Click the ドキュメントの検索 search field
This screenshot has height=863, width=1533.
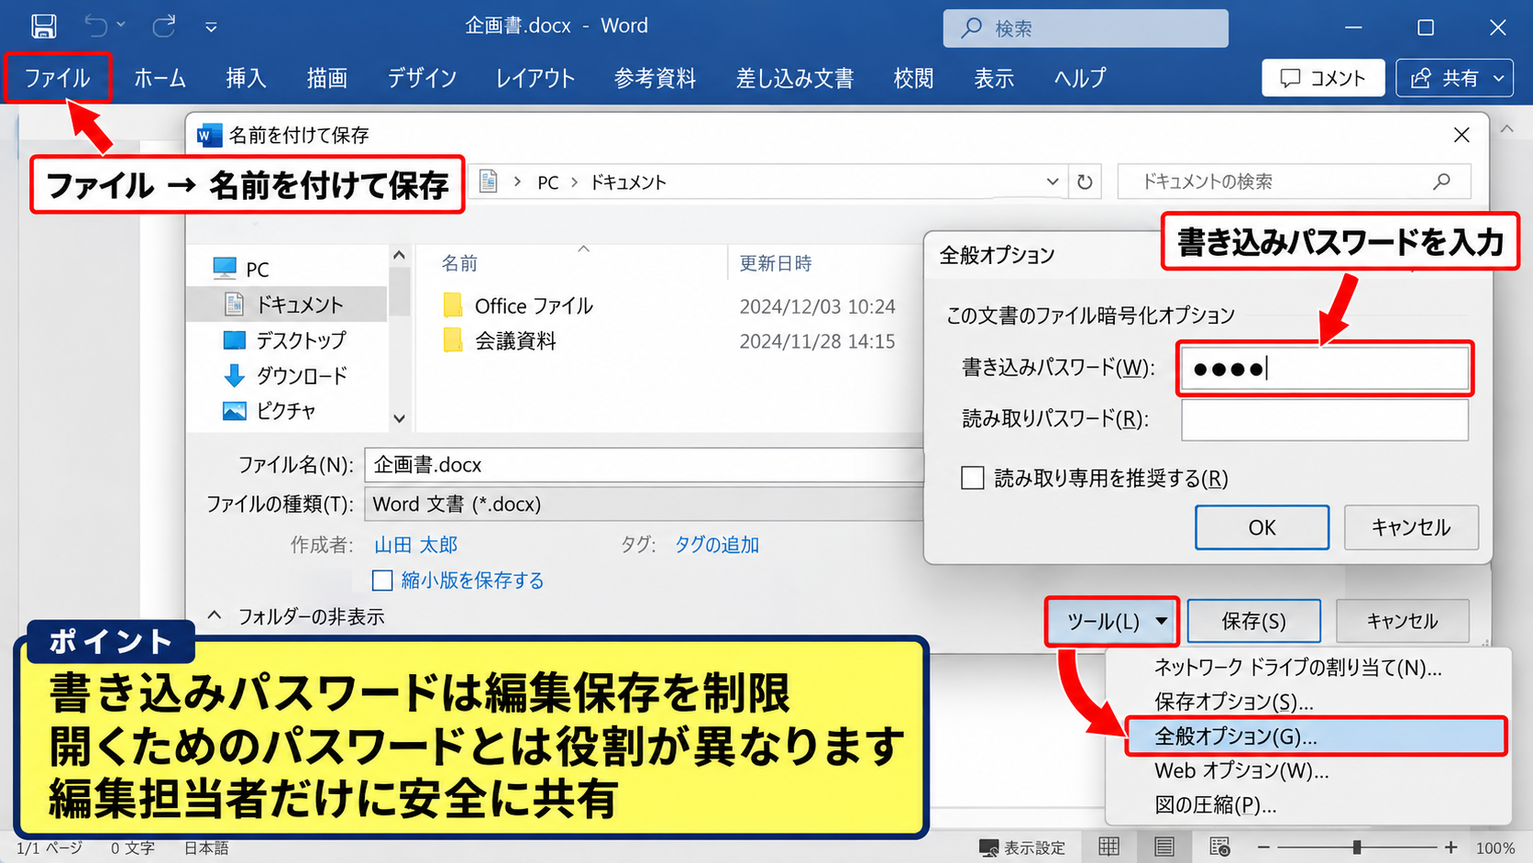click(x=1294, y=182)
